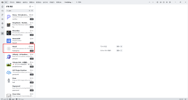The image size is (188, 100).
Task: Select the Extensions grid icon in activity bar
Action: pos(2,33)
